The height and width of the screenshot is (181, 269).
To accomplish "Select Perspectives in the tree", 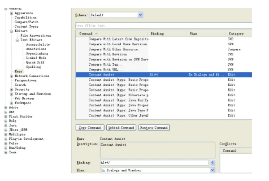I will 26,80.
